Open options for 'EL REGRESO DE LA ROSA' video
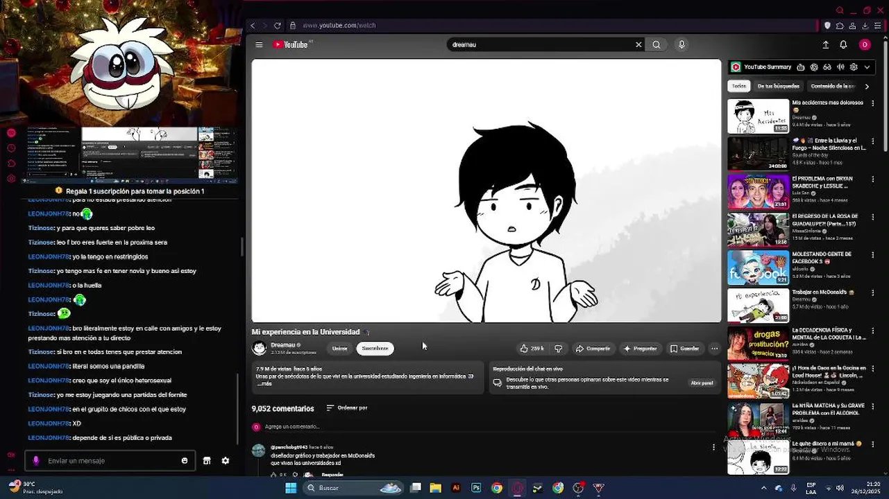This screenshot has width=889, height=499. (x=873, y=217)
